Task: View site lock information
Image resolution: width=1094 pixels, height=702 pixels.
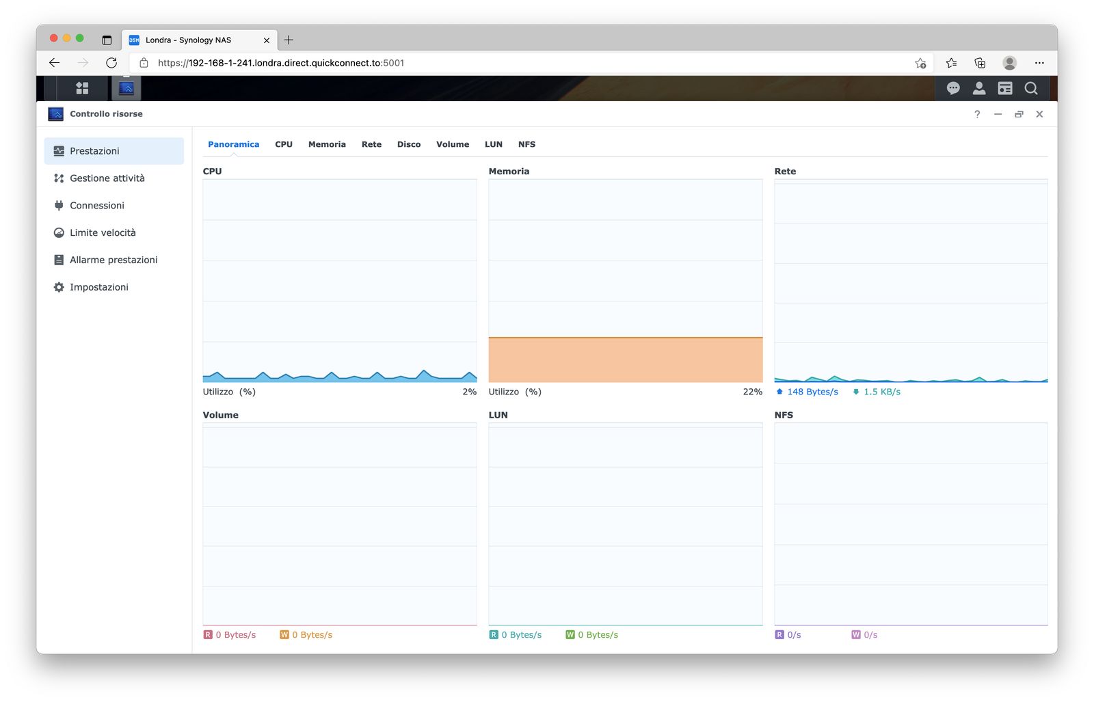Action: pyautogui.click(x=144, y=63)
